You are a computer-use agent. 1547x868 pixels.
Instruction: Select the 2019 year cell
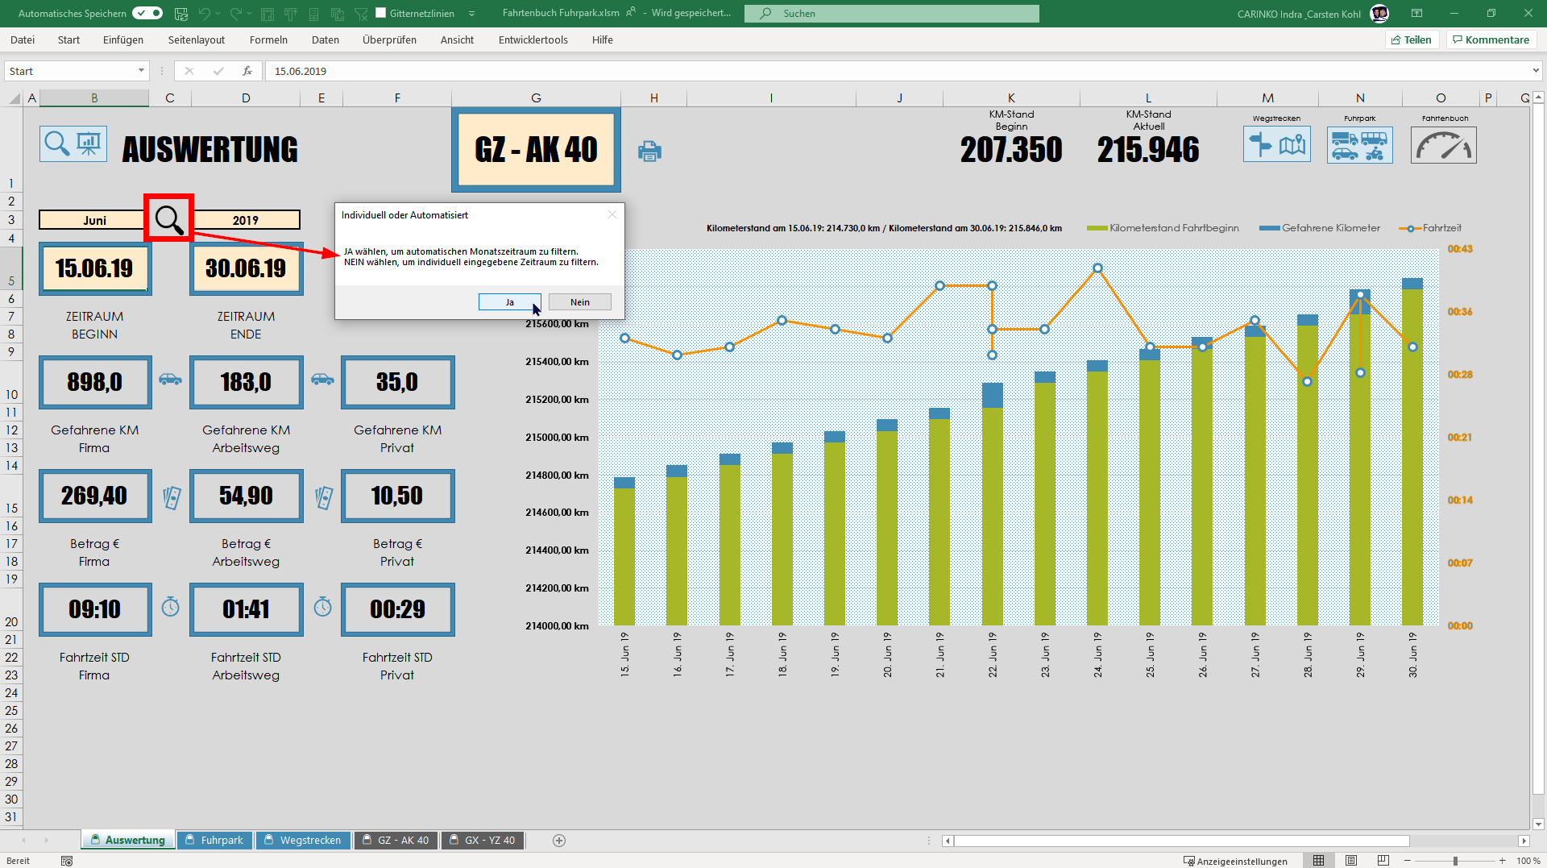coord(246,220)
